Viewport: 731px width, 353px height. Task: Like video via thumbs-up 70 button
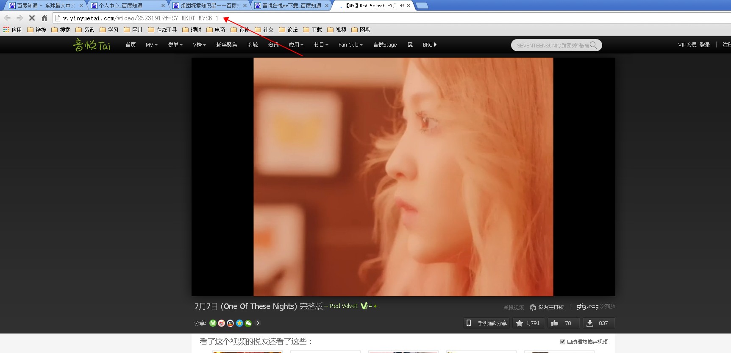tap(563, 323)
